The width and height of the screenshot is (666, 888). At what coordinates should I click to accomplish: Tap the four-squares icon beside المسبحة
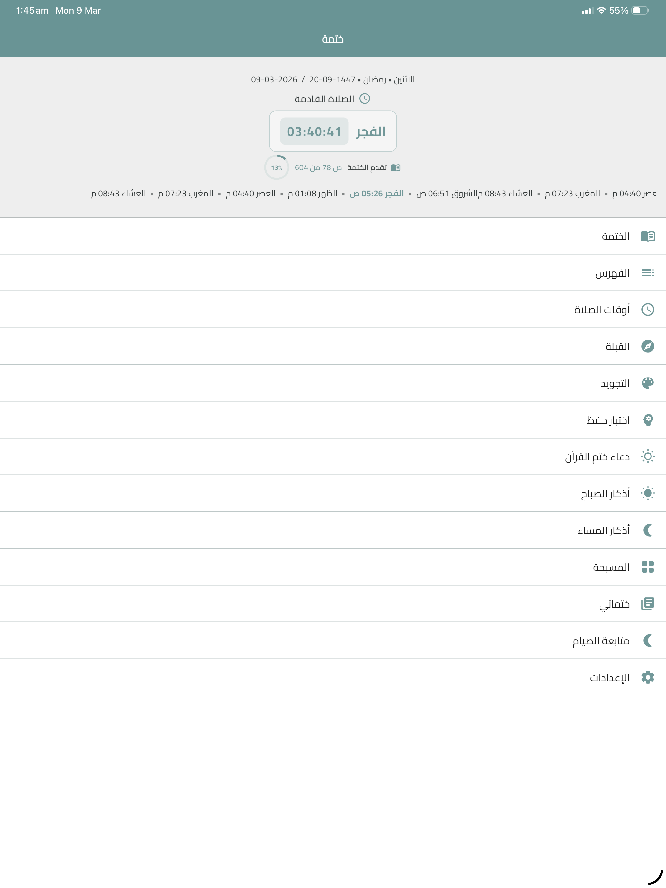coord(648,567)
